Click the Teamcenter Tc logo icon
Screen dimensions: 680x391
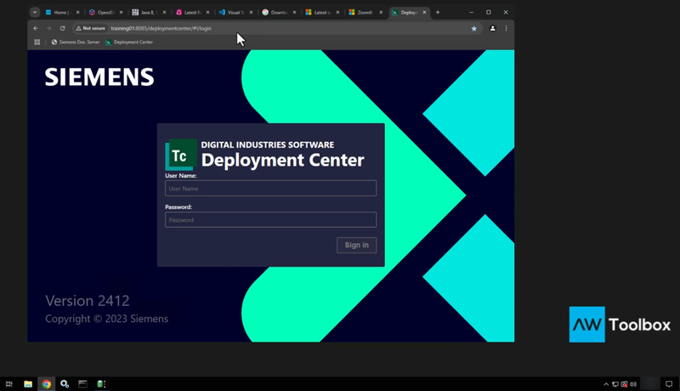coord(181,155)
